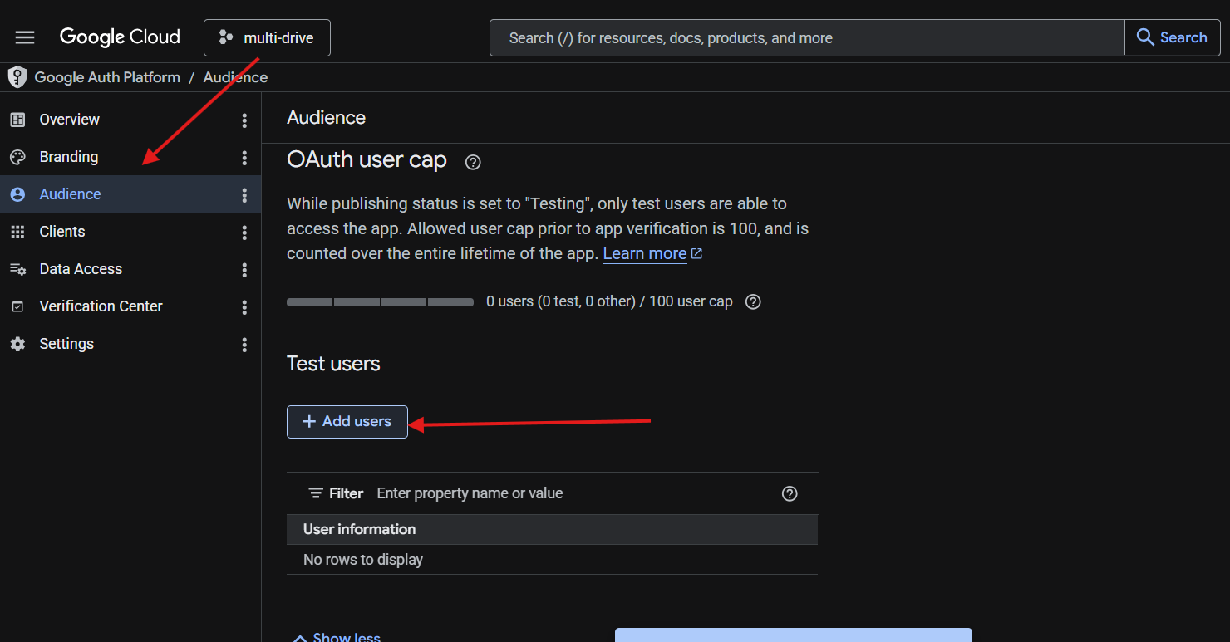Screen dimensions: 1230x642
Task: Show help beside 100 user cap
Action: click(753, 301)
